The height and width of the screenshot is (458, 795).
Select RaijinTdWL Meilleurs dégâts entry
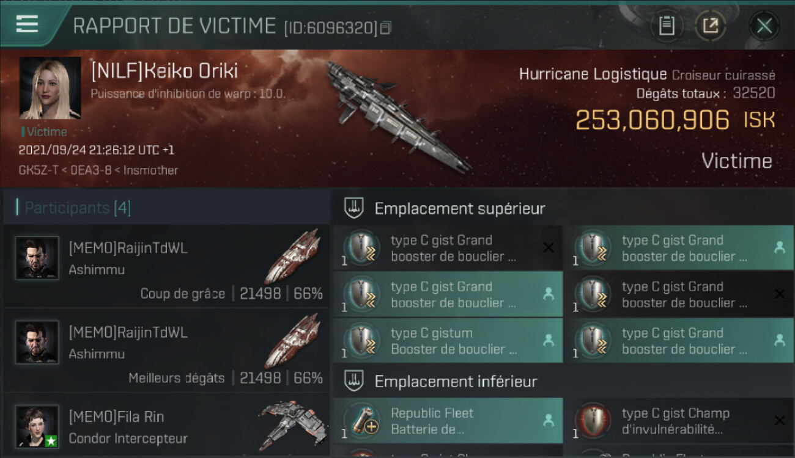[x=166, y=351]
